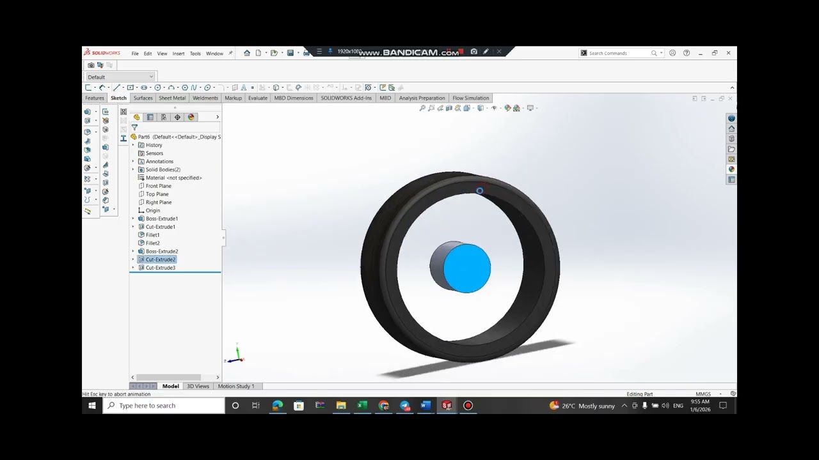Open the Flow Simulation tab
Screen dimensions: 819x460
[471, 98]
